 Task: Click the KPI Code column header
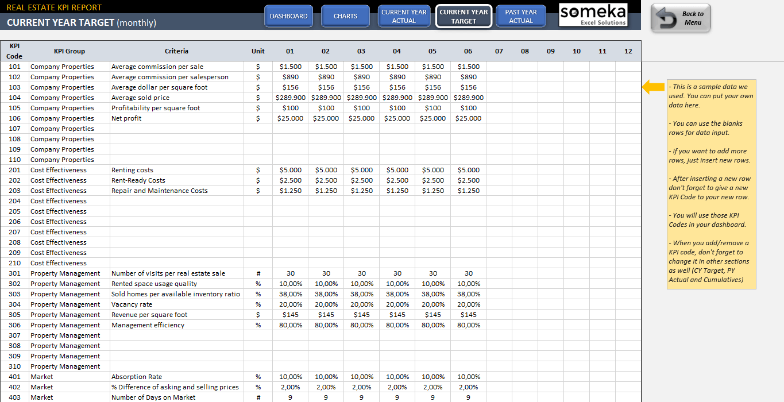tap(14, 51)
